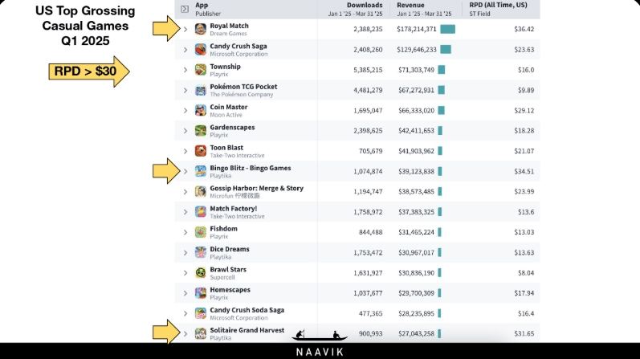Click the Pokémon TCG Pocket icon
The width and height of the screenshot is (640, 359).
tap(200, 90)
